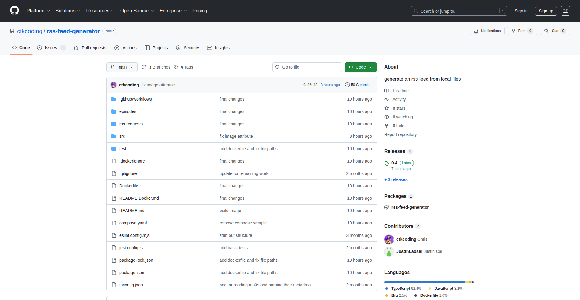The width and height of the screenshot is (580, 300).
Task: Click the ctkcoding avatar in commit header
Action: pos(114,85)
